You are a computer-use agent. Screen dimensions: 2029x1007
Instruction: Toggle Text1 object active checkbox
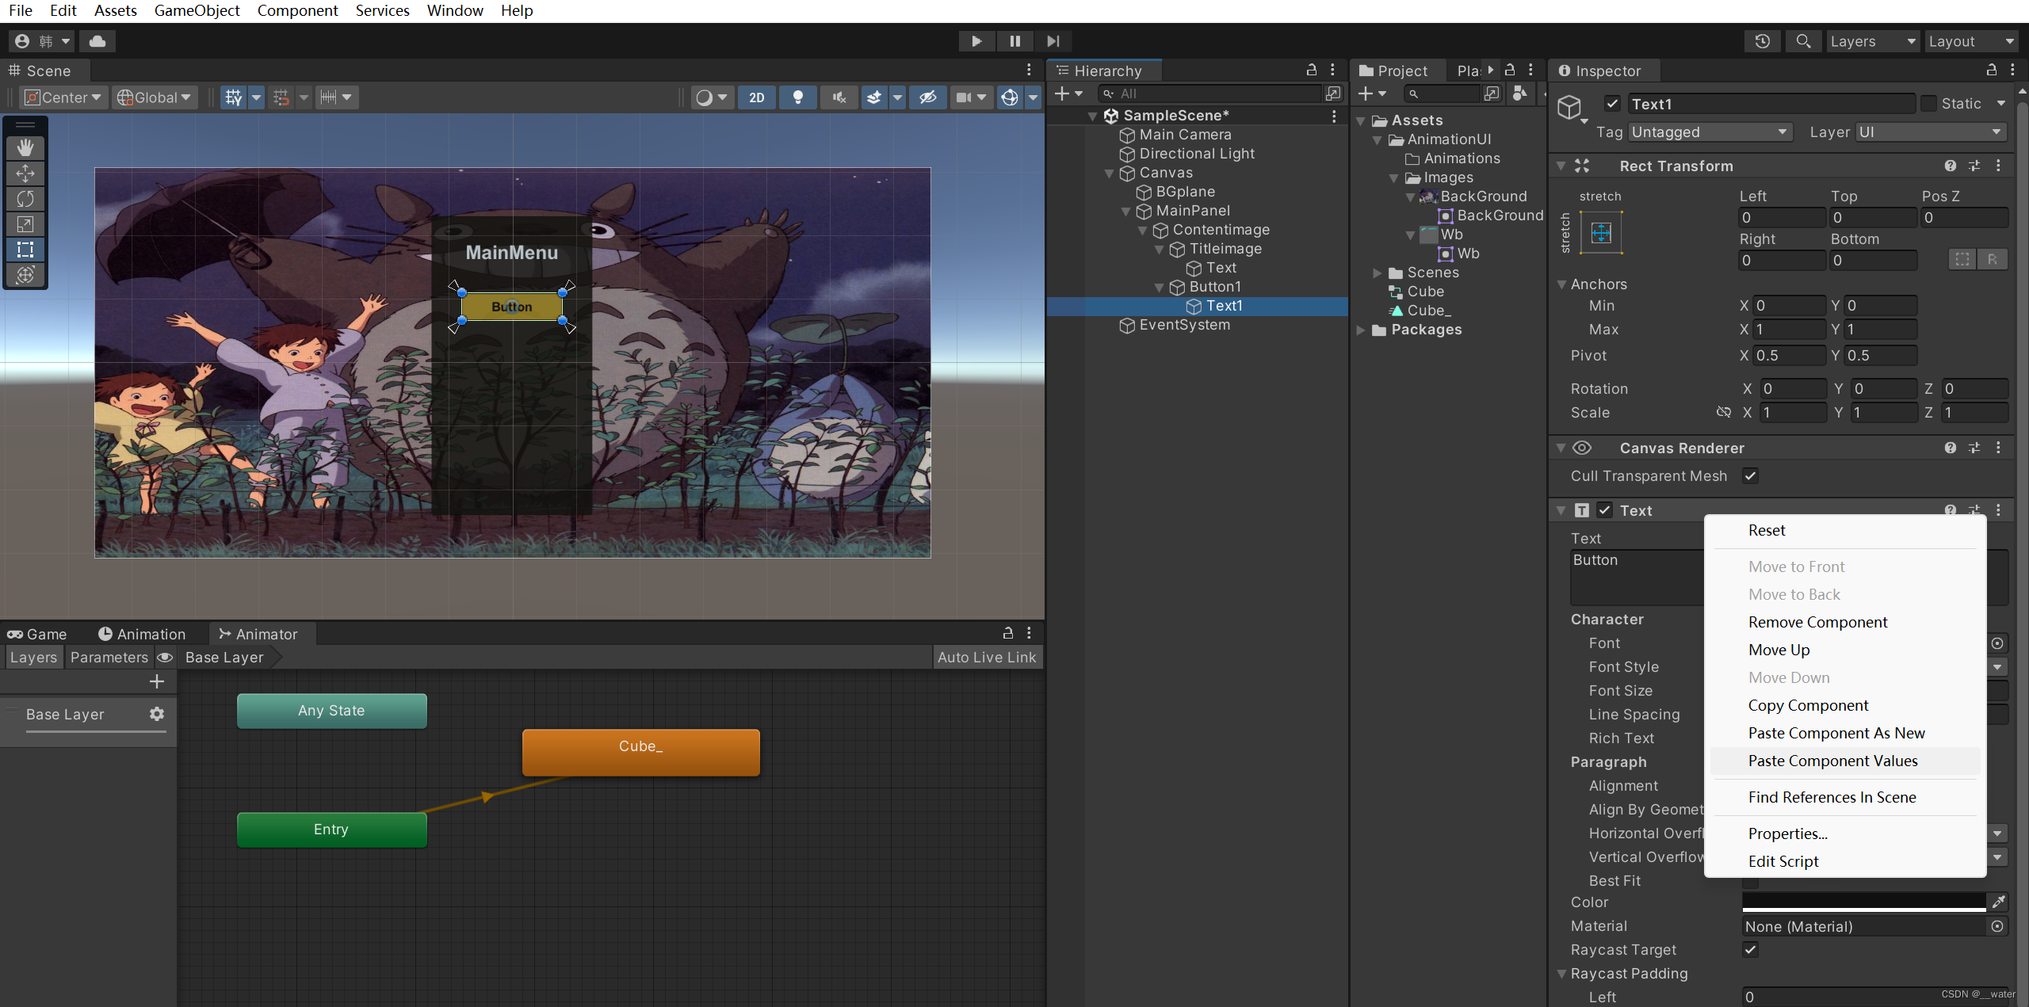tap(1612, 104)
